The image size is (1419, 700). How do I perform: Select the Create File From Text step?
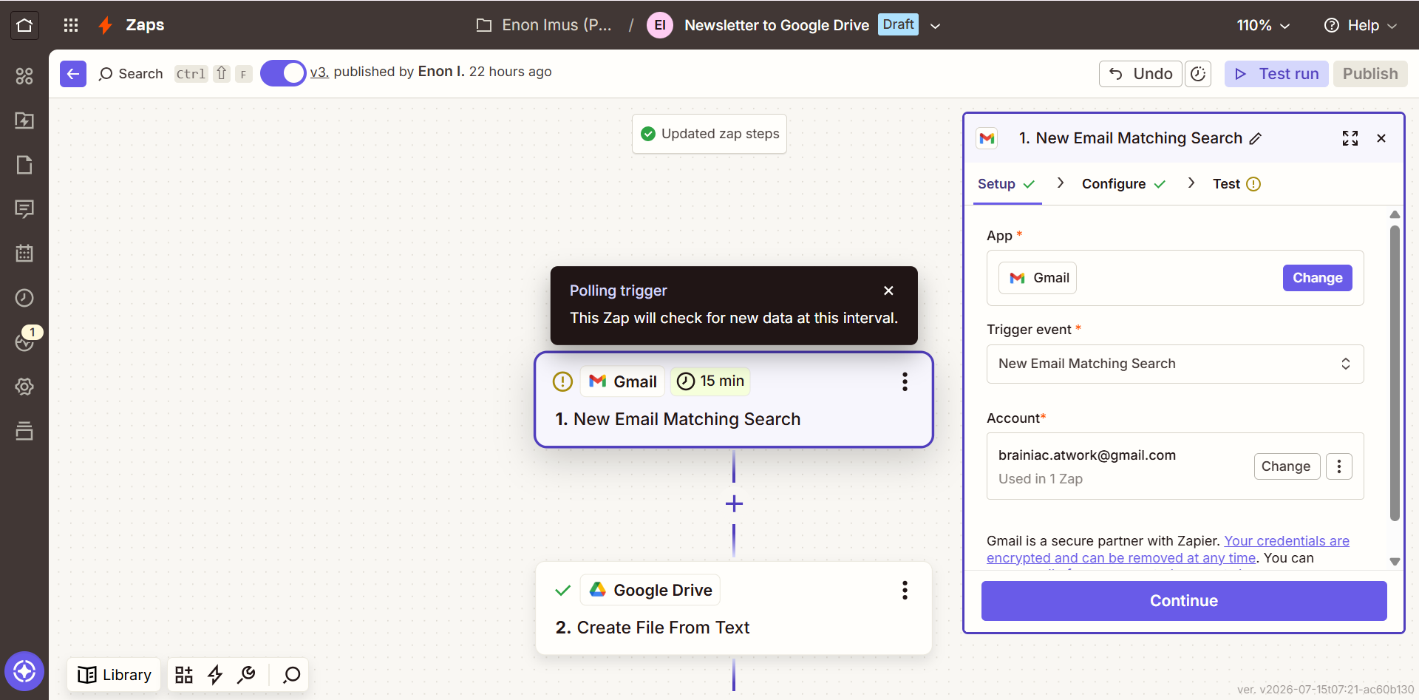(734, 608)
